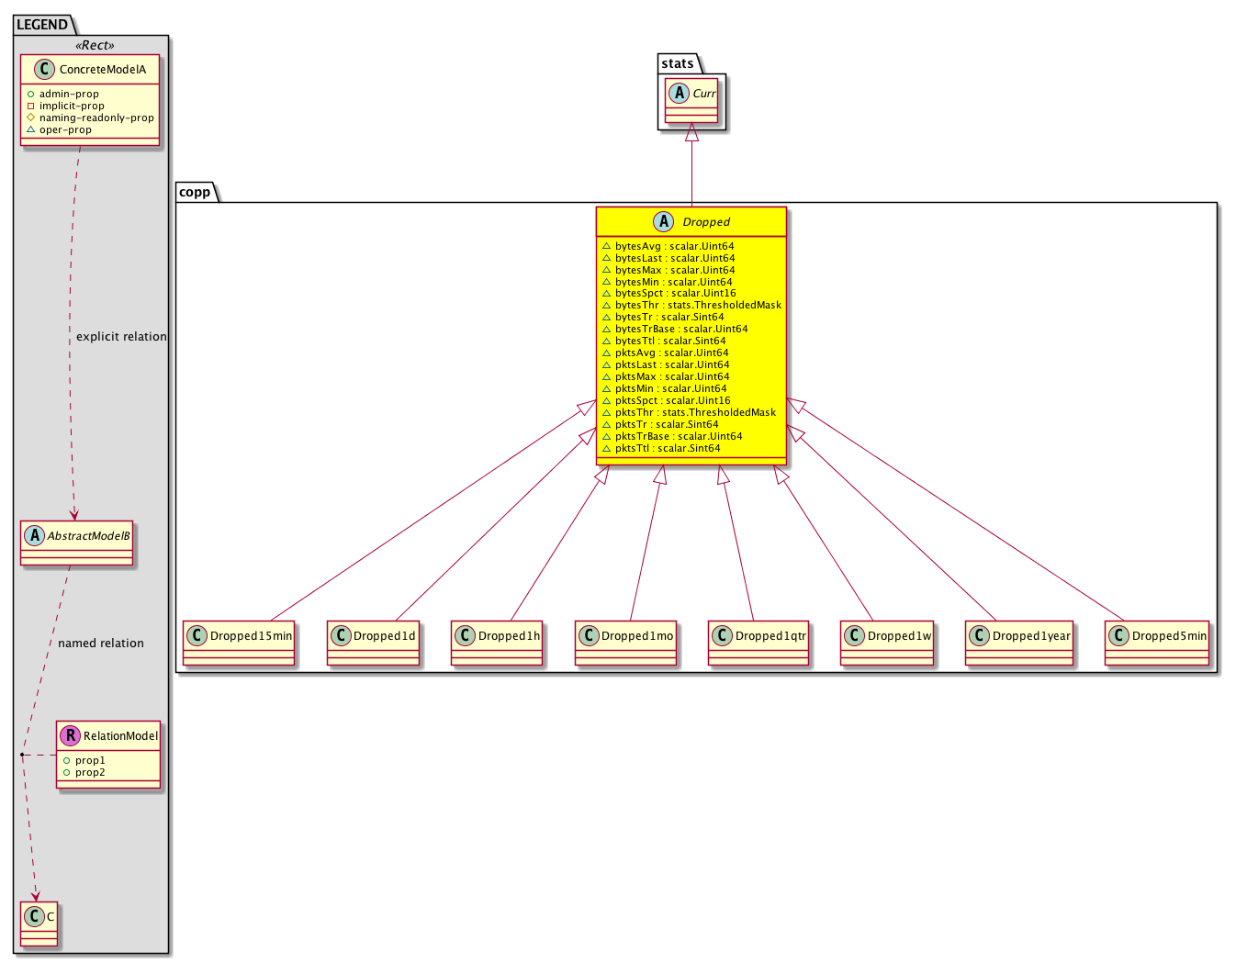The height and width of the screenshot is (963, 1236).
Task: Click the 'C' icon of ConcreteModelA
Action: tap(43, 70)
